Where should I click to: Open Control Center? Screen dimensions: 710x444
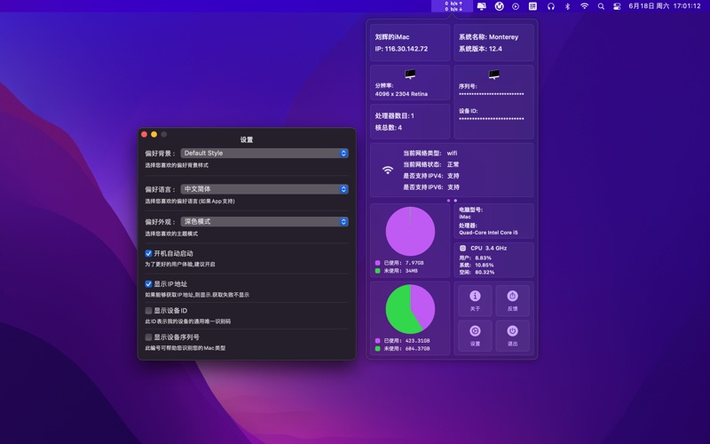tap(617, 6)
